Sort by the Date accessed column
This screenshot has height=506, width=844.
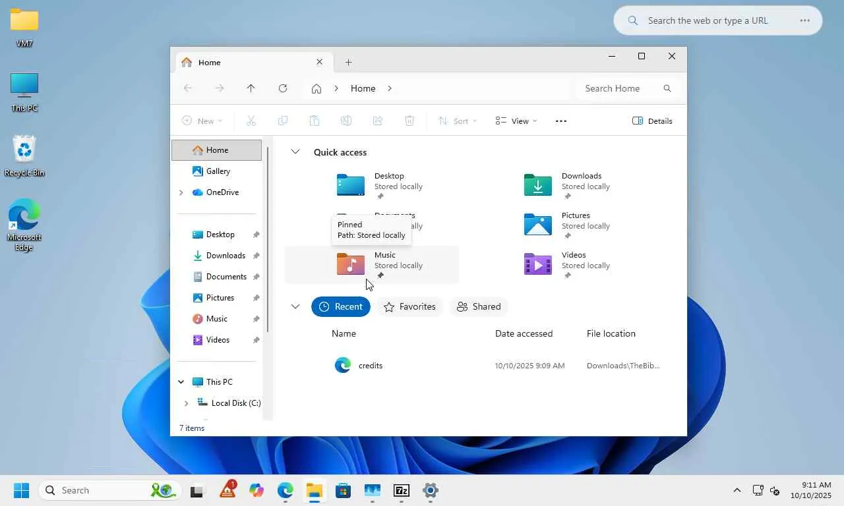524,333
